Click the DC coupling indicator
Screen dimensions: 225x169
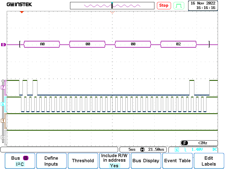pyautogui.click(x=215, y=150)
